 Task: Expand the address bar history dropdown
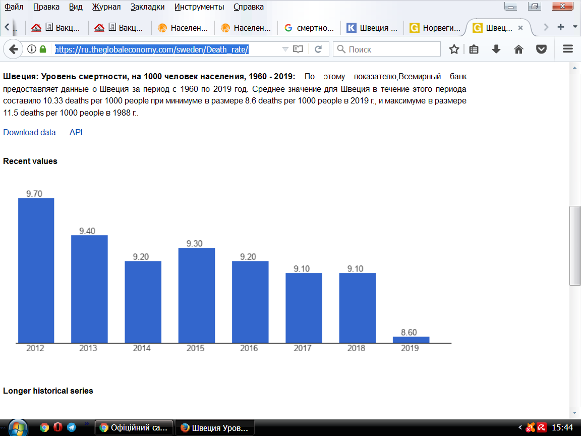click(285, 49)
